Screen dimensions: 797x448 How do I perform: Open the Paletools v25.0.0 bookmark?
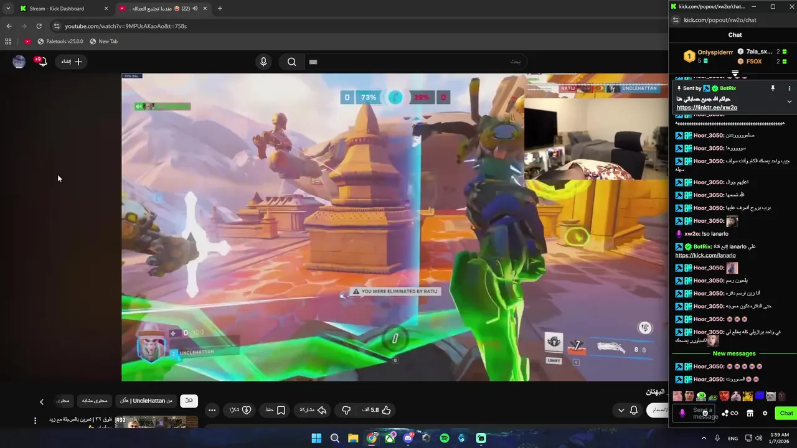pyautogui.click(x=60, y=42)
